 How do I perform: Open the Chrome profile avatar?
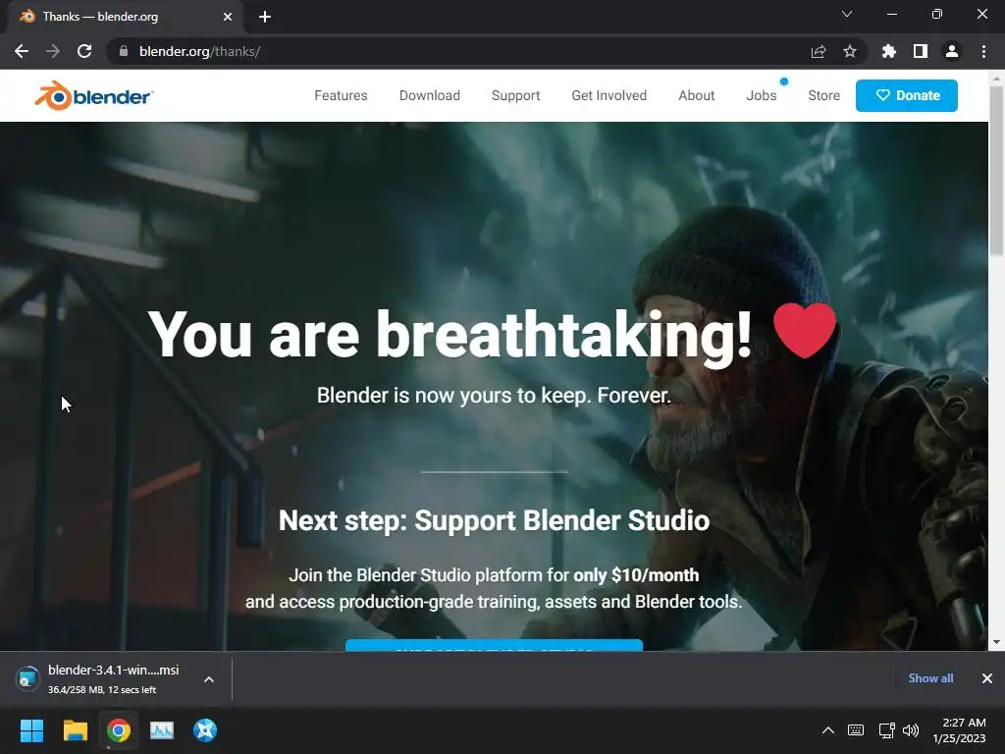pyautogui.click(x=952, y=51)
